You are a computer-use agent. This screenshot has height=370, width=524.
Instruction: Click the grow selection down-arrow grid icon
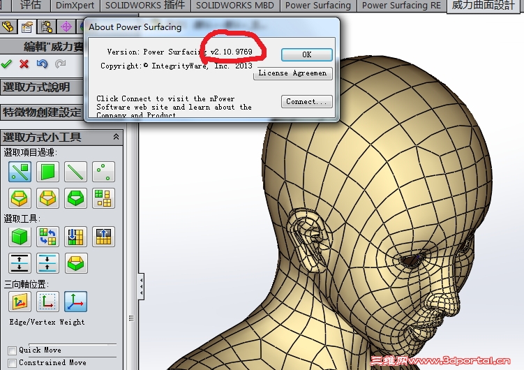75,237
